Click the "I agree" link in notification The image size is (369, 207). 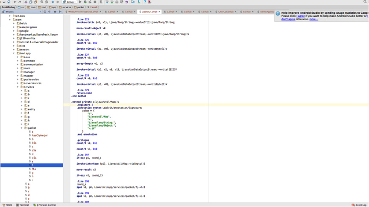coord(301,16)
